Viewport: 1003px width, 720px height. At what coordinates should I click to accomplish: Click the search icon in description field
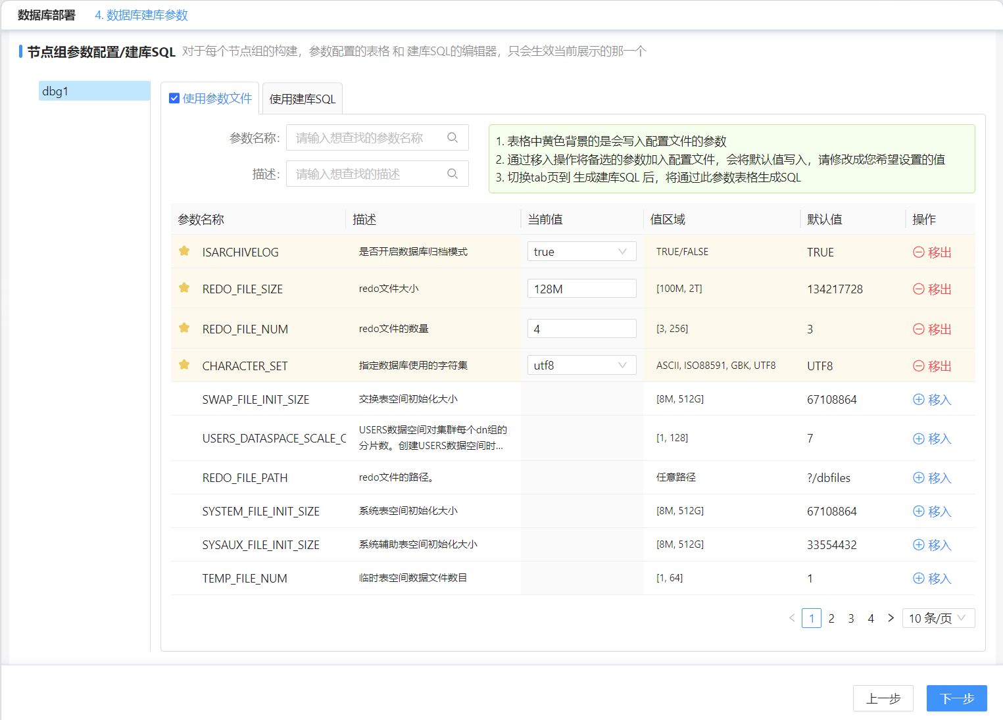[453, 174]
